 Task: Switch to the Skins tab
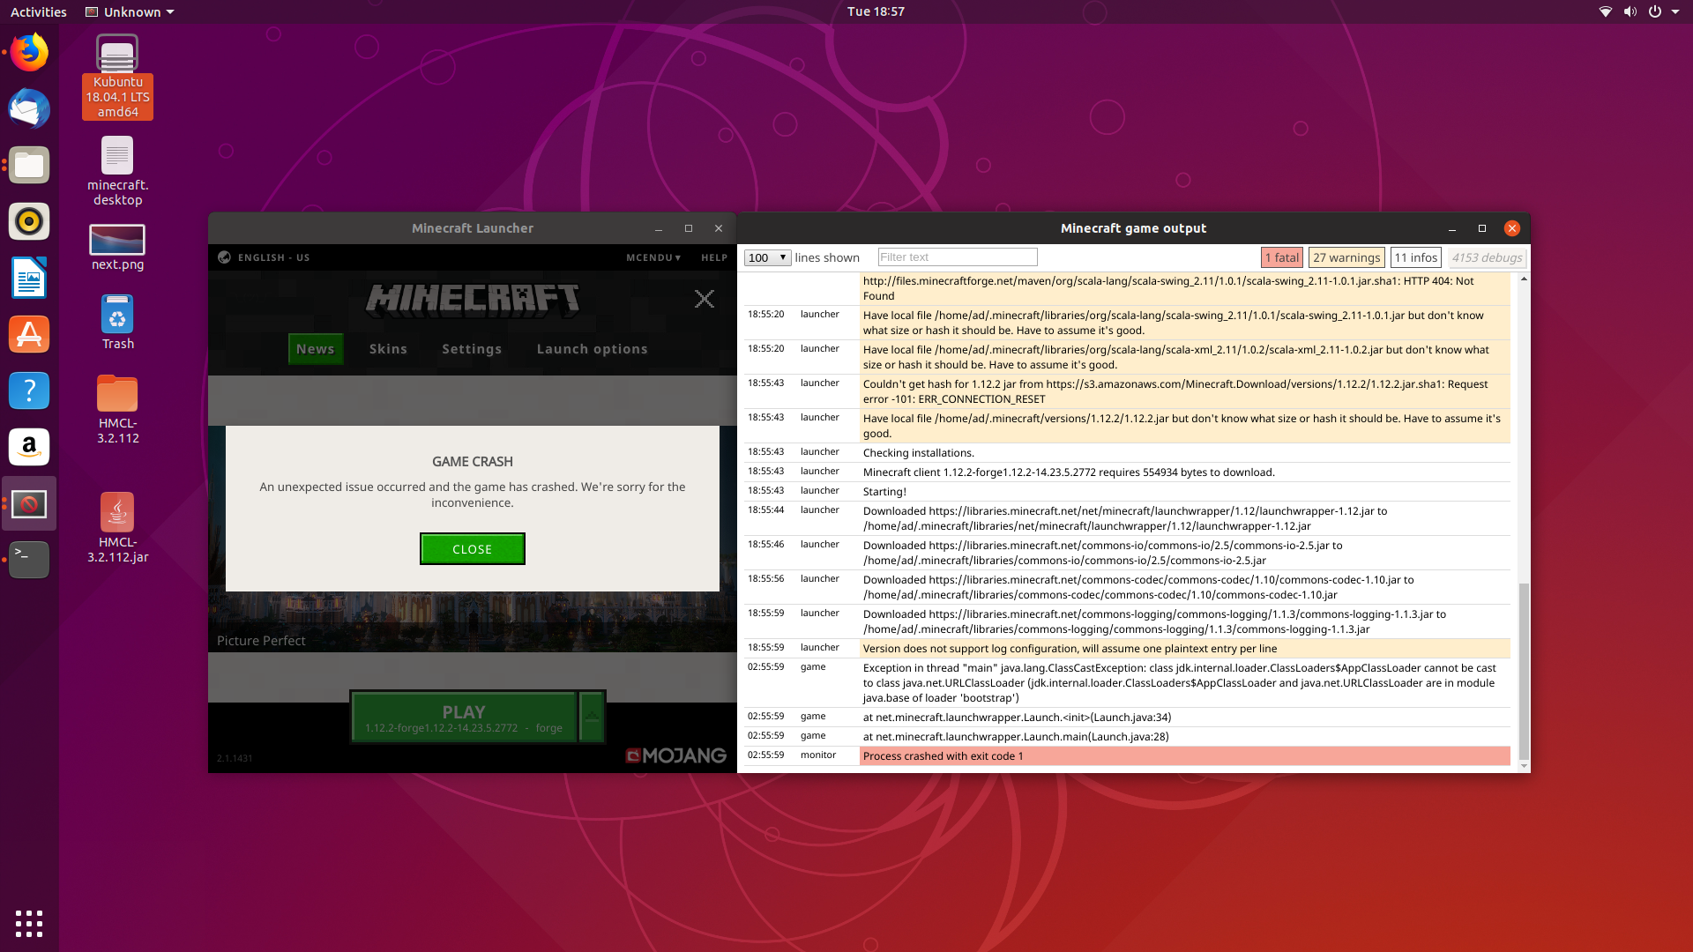click(388, 349)
